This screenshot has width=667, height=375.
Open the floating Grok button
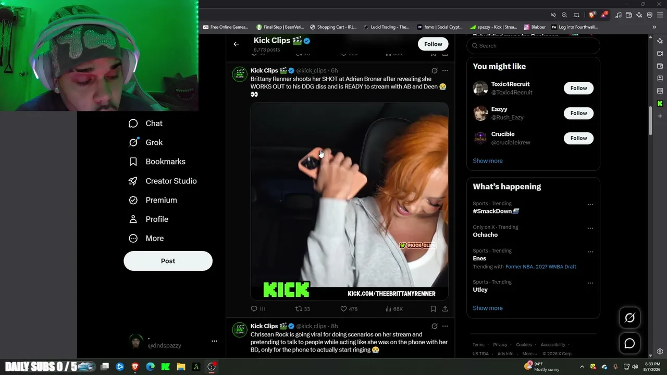pos(629,318)
